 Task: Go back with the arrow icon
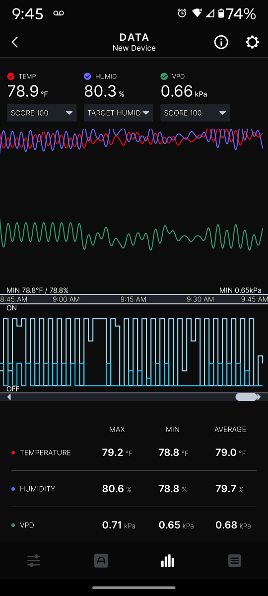tap(15, 42)
